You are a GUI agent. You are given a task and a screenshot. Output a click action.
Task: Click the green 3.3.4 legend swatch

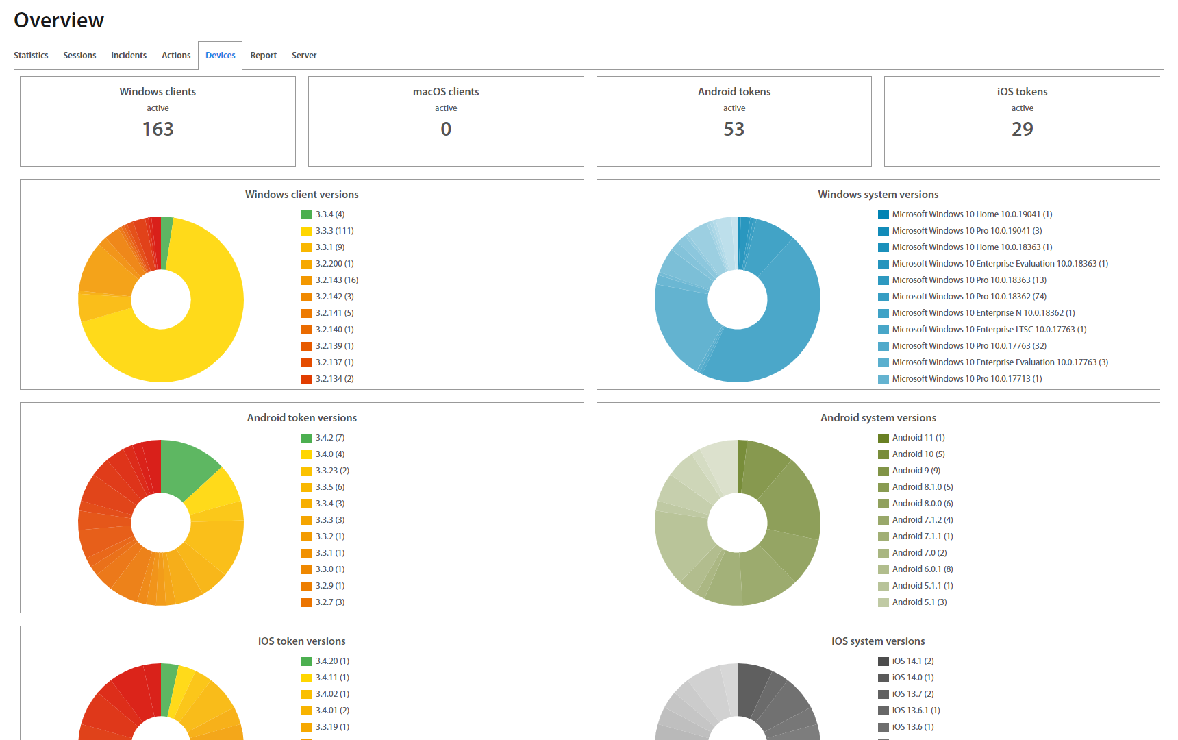307,214
